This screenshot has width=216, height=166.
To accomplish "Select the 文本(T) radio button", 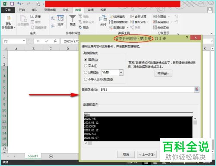I will click(86, 66).
